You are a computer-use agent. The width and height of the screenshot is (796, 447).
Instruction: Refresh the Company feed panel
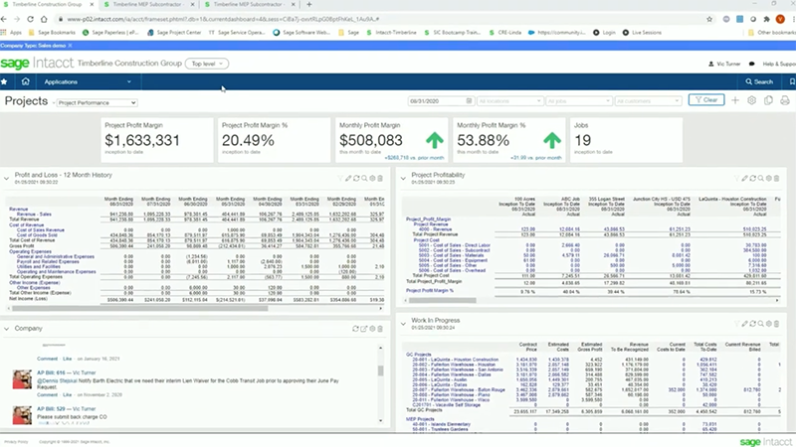pyautogui.click(x=356, y=329)
